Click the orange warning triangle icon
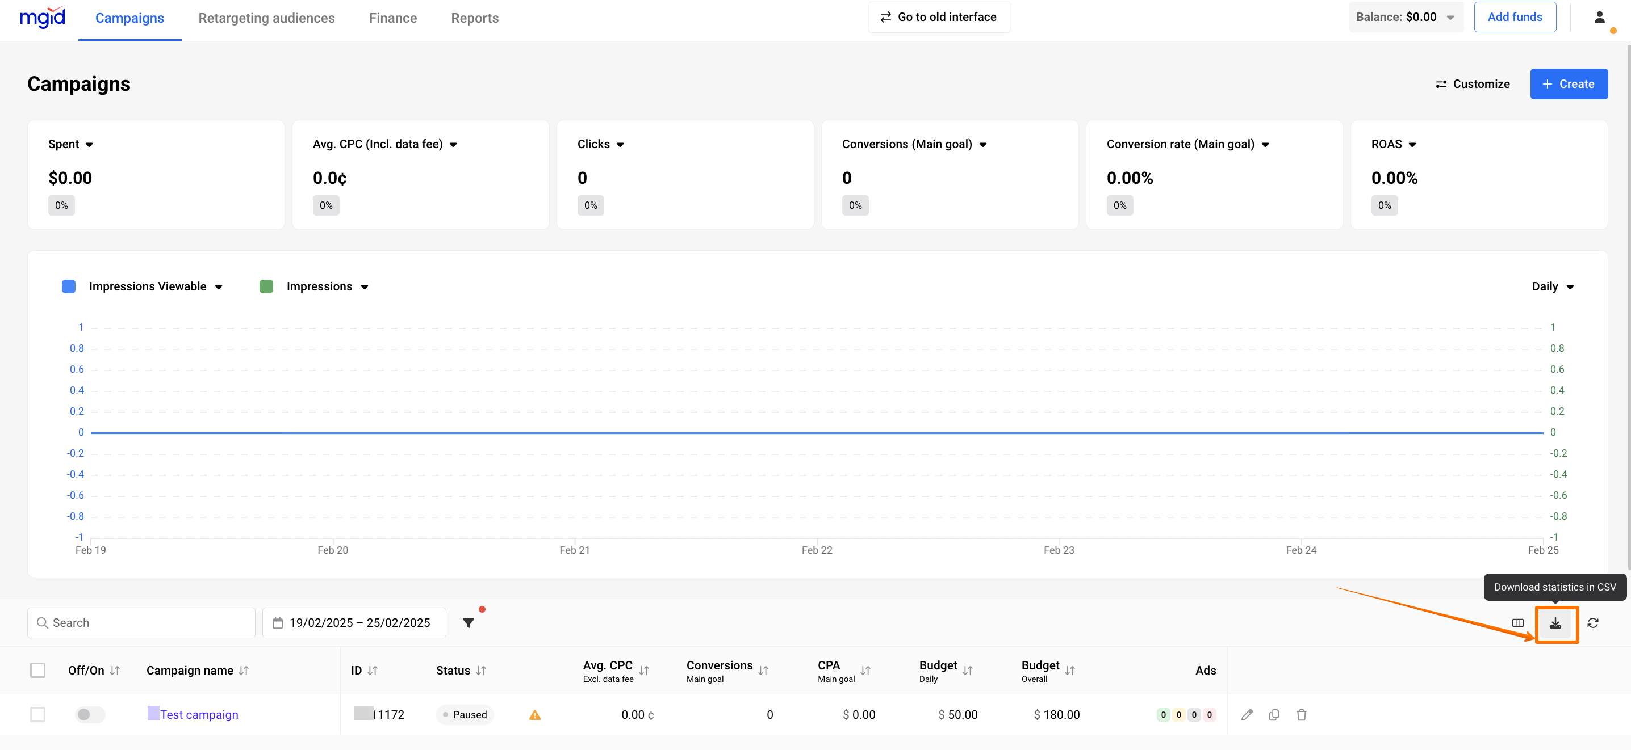 (534, 715)
